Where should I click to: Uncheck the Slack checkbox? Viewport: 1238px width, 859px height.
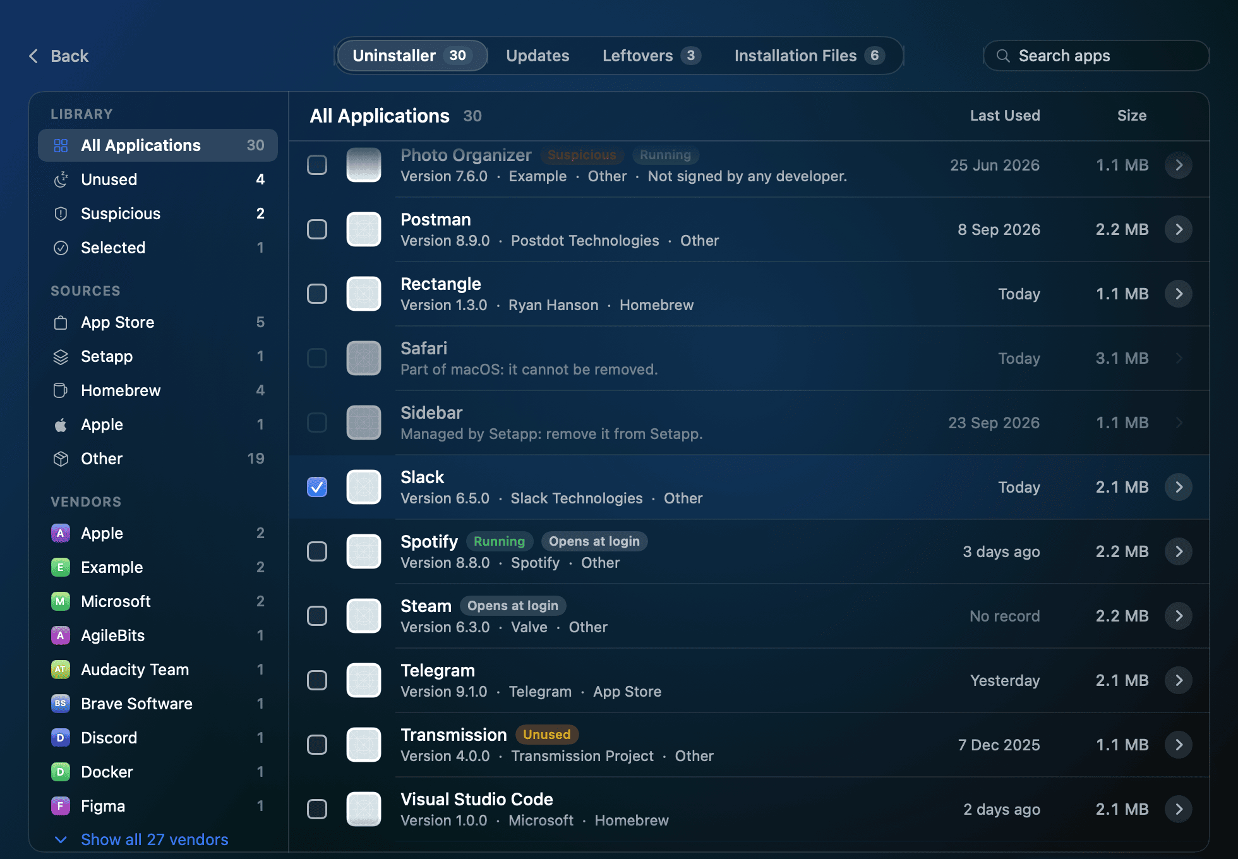point(317,487)
